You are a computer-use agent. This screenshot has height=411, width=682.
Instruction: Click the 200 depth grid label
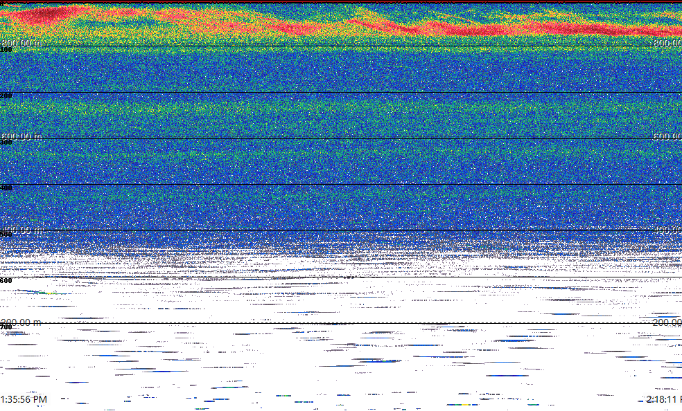point(6,96)
